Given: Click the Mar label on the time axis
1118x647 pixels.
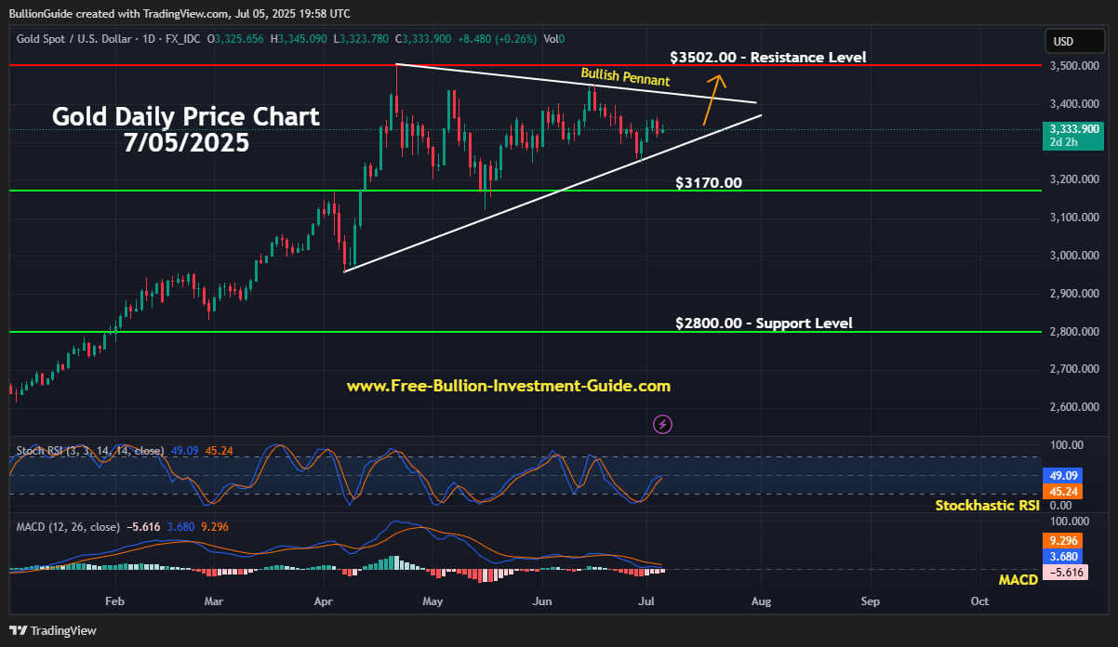Looking at the screenshot, I should [x=214, y=601].
